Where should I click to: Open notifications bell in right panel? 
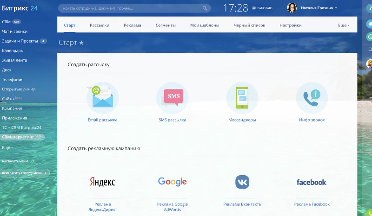click(370, 24)
